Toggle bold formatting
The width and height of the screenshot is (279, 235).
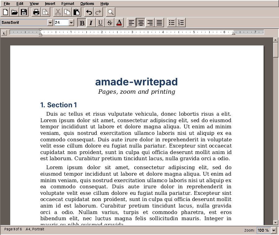pyautogui.click(x=82, y=23)
